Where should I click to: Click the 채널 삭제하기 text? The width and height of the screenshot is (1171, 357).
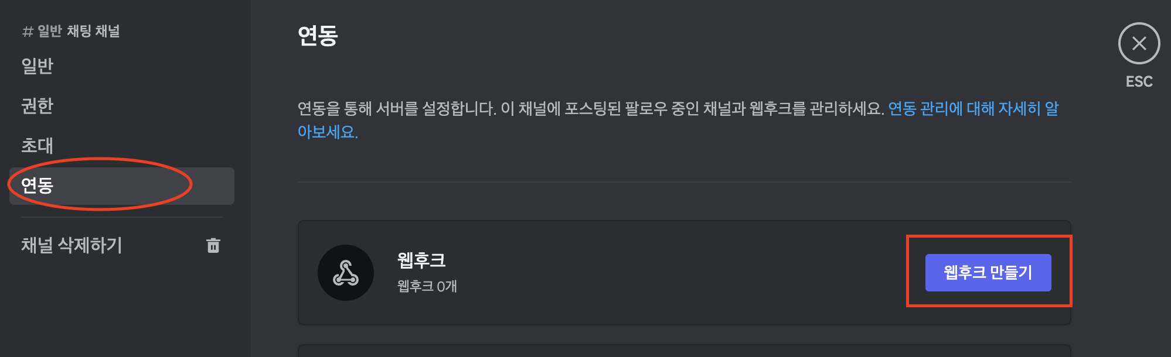[72, 245]
